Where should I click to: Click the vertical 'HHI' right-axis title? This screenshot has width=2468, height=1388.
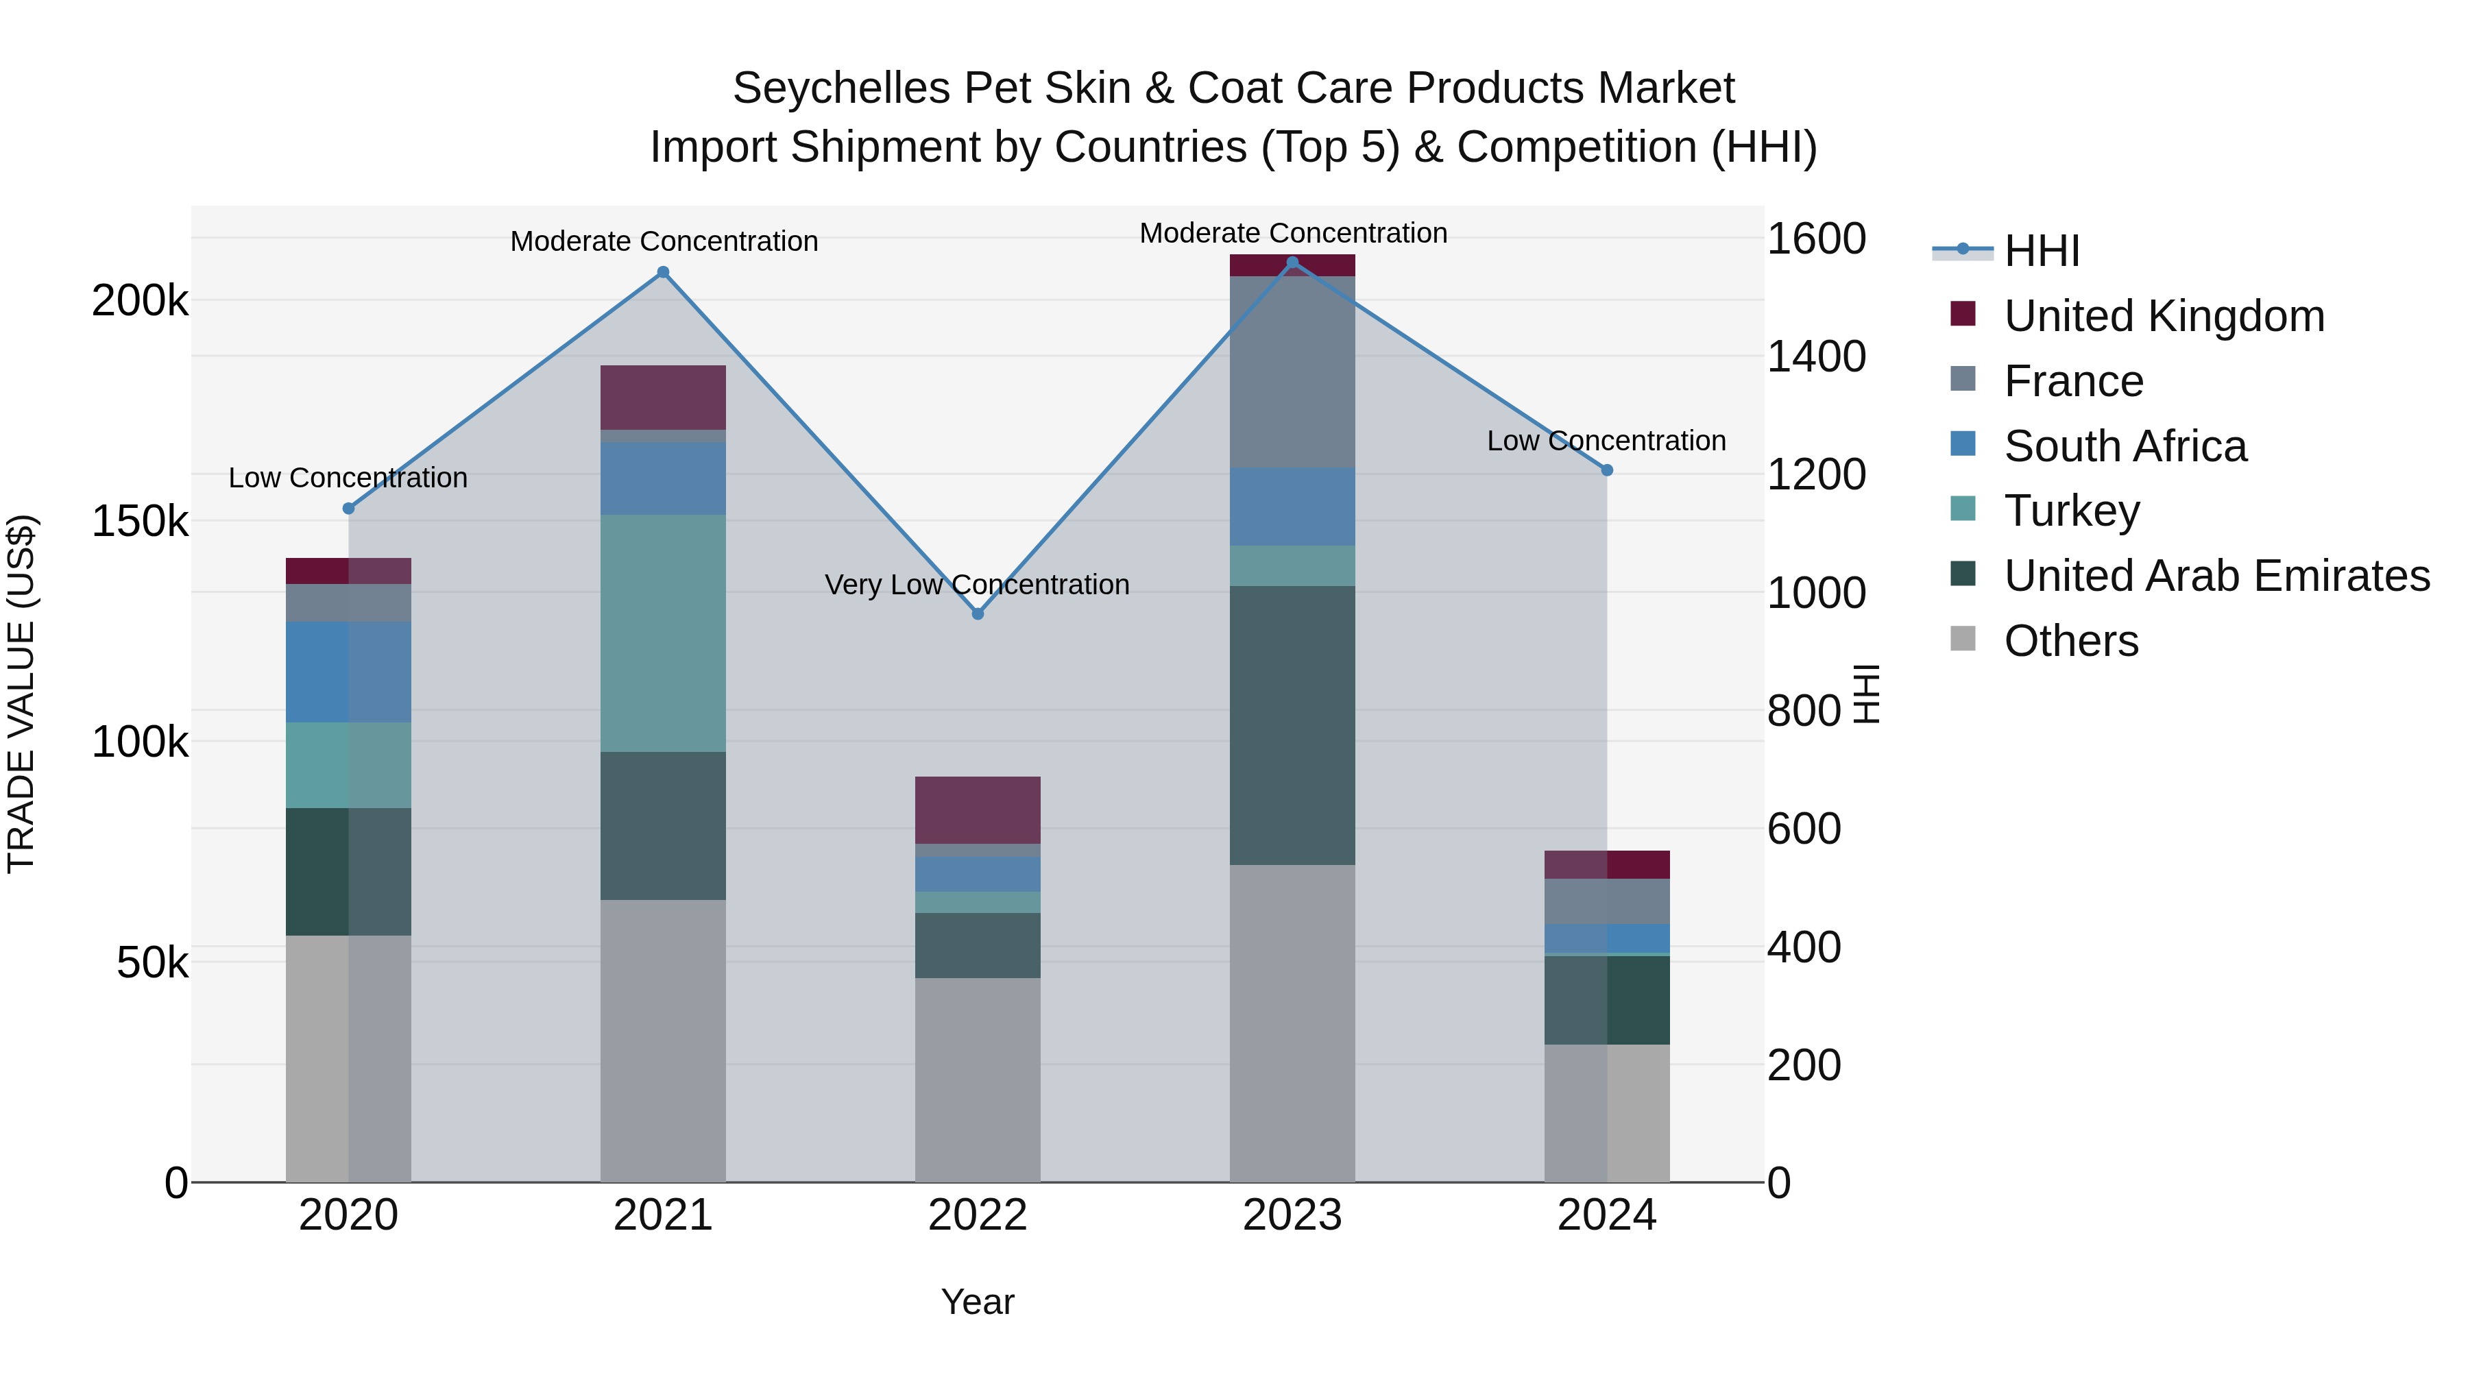1867,694
